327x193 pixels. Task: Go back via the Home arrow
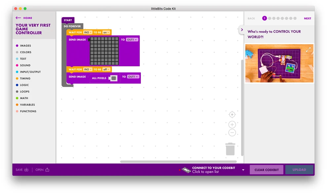(18, 18)
